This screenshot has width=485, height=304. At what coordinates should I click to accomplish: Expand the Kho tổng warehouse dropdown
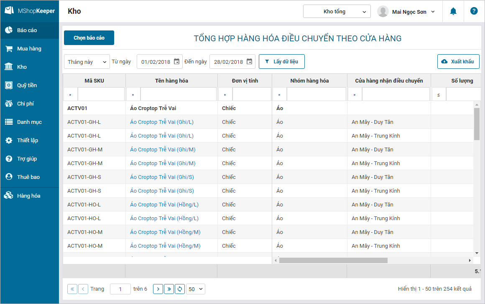(337, 12)
